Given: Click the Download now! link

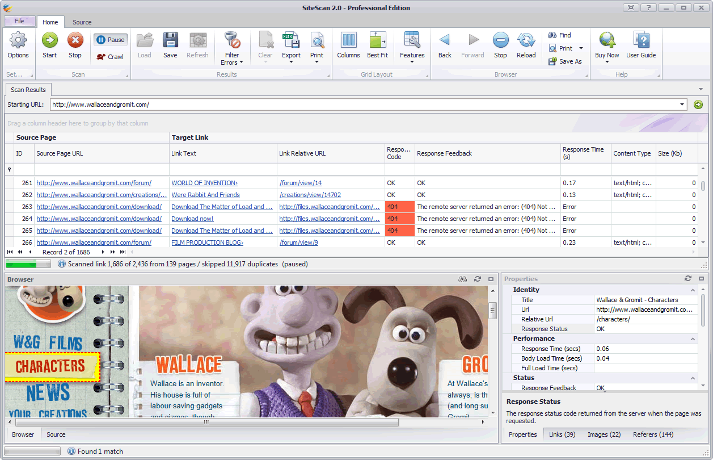Looking at the screenshot, I should click(x=192, y=219).
